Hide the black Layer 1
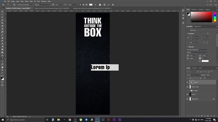This screenshot has height=122, width=218. tap(187, 94)
